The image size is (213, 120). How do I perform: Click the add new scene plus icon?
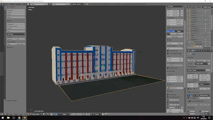[67, 4]
